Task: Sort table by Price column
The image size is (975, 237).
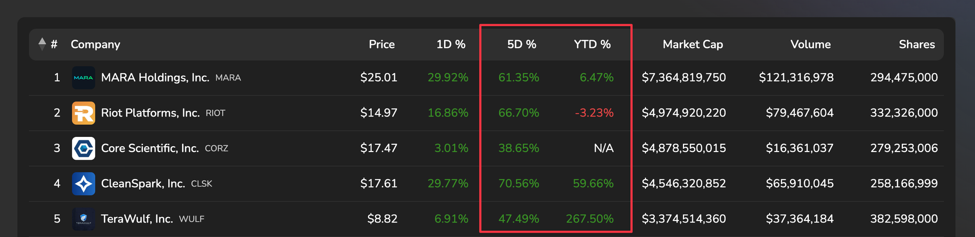Action: tap(381, 44)
